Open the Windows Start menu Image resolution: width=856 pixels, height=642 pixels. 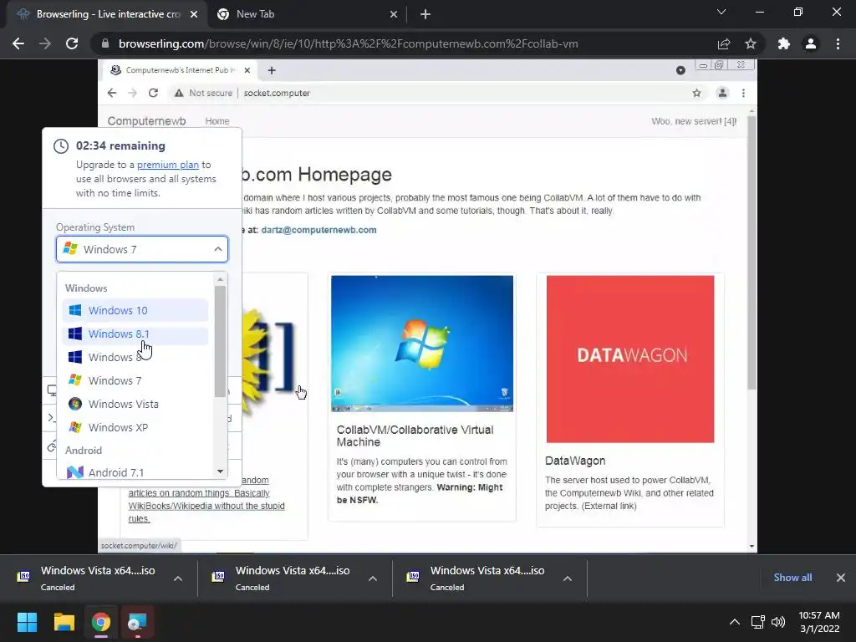click(27, 622)
